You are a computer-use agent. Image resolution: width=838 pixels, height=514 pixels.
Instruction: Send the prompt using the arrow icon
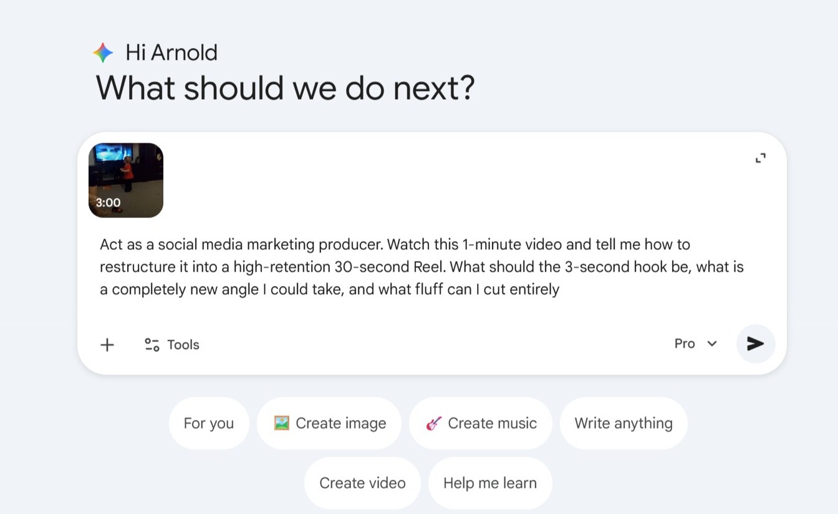[756, 343]
